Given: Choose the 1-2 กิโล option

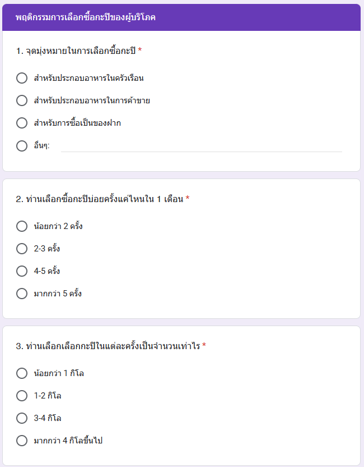Looking at the screenshot, I should point(22,396).
